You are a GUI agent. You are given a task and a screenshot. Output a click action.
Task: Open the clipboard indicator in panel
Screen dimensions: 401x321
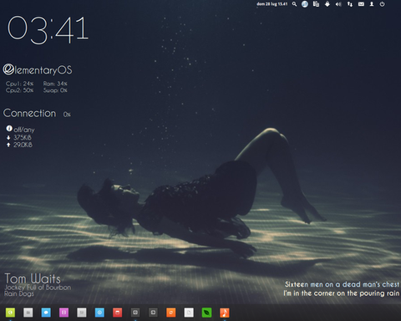tap(316, 4)
